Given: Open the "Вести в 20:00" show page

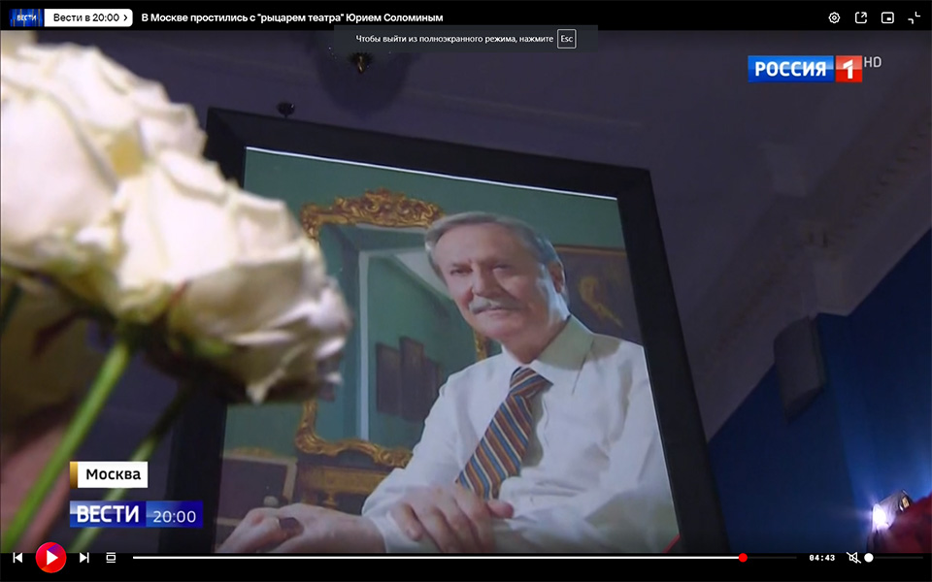Looking at the screenshot, I should tap(87, 17).
